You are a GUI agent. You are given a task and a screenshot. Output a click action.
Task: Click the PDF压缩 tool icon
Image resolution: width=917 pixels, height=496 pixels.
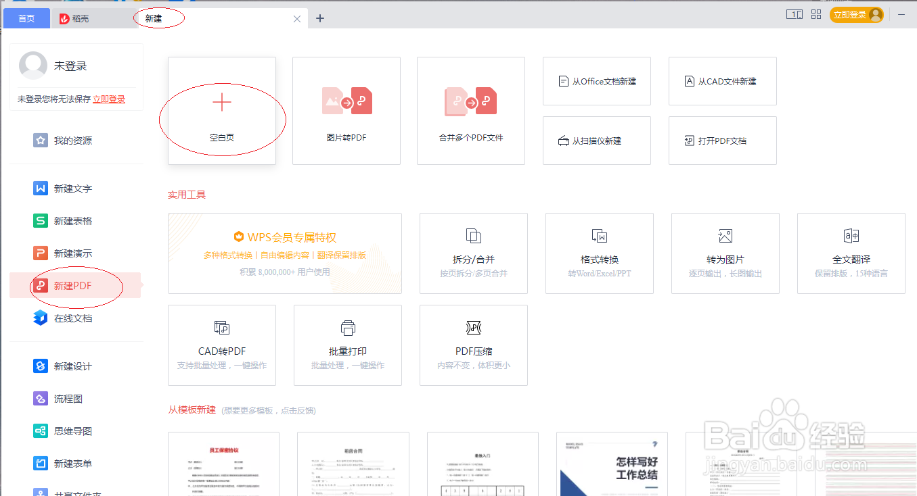474,328
